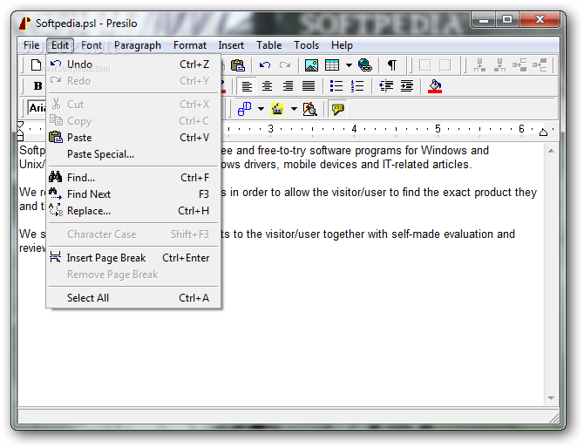This screenshot has width=584, height=448.
Task: Click the paint bucket fill color
Action: pos(435,86)
